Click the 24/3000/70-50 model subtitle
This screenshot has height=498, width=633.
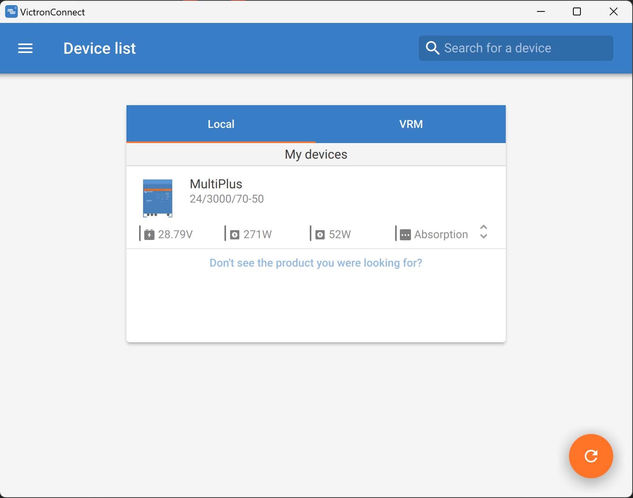tap(226, 199)
